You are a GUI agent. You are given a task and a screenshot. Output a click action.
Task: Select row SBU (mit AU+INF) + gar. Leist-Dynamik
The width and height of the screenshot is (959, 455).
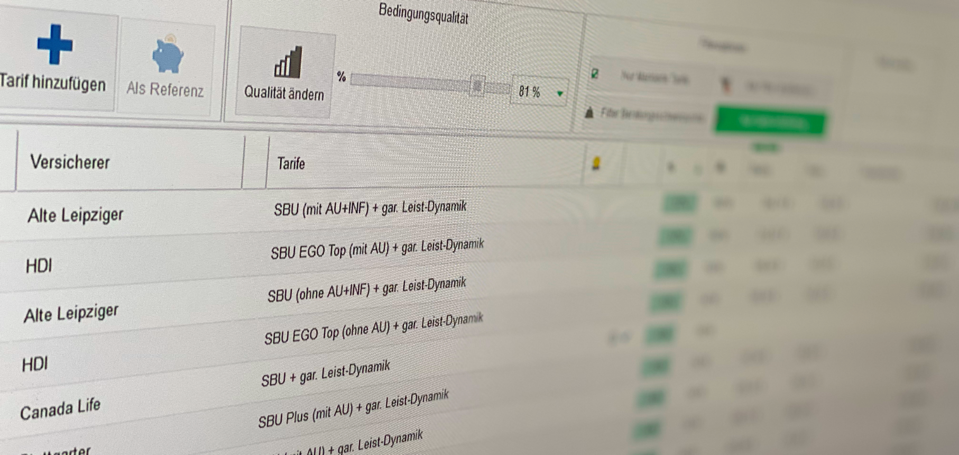[x=370, y=208]
